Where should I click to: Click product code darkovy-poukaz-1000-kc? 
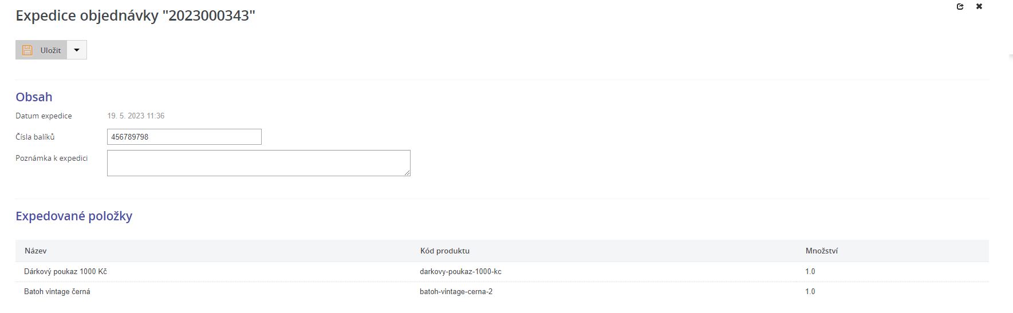pos(460,272)
